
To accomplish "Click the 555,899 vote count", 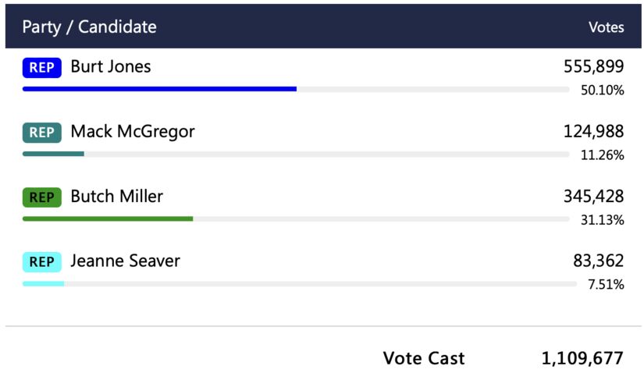I will click(x=593, y=67).
